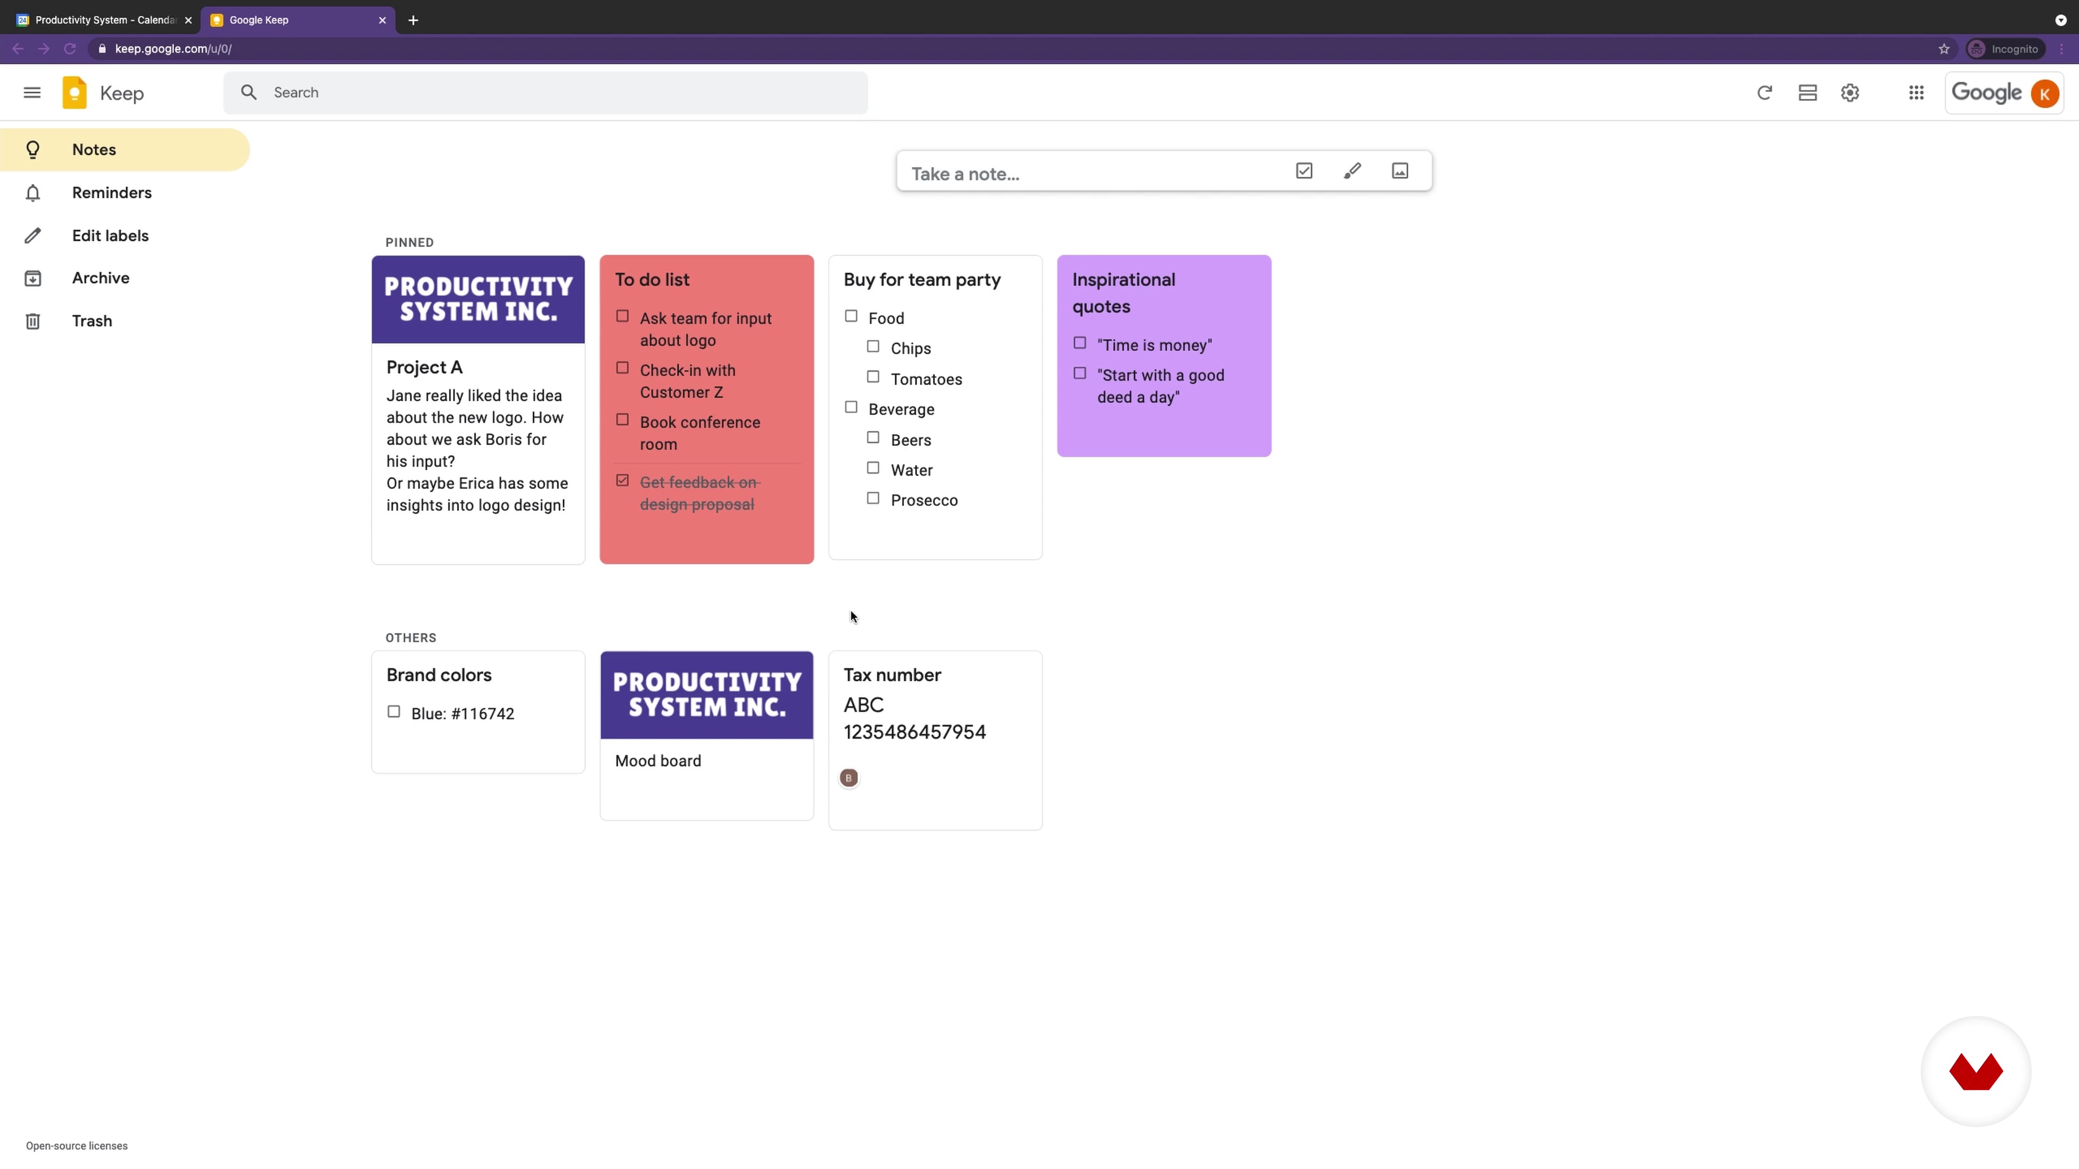
Task: Switch to list view icon
Action: click(1807, 93)
